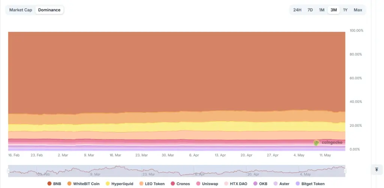Click the 6. Apr x-axis date label
The height and width of the screenshot is (188, 384).
coord(194,155)
